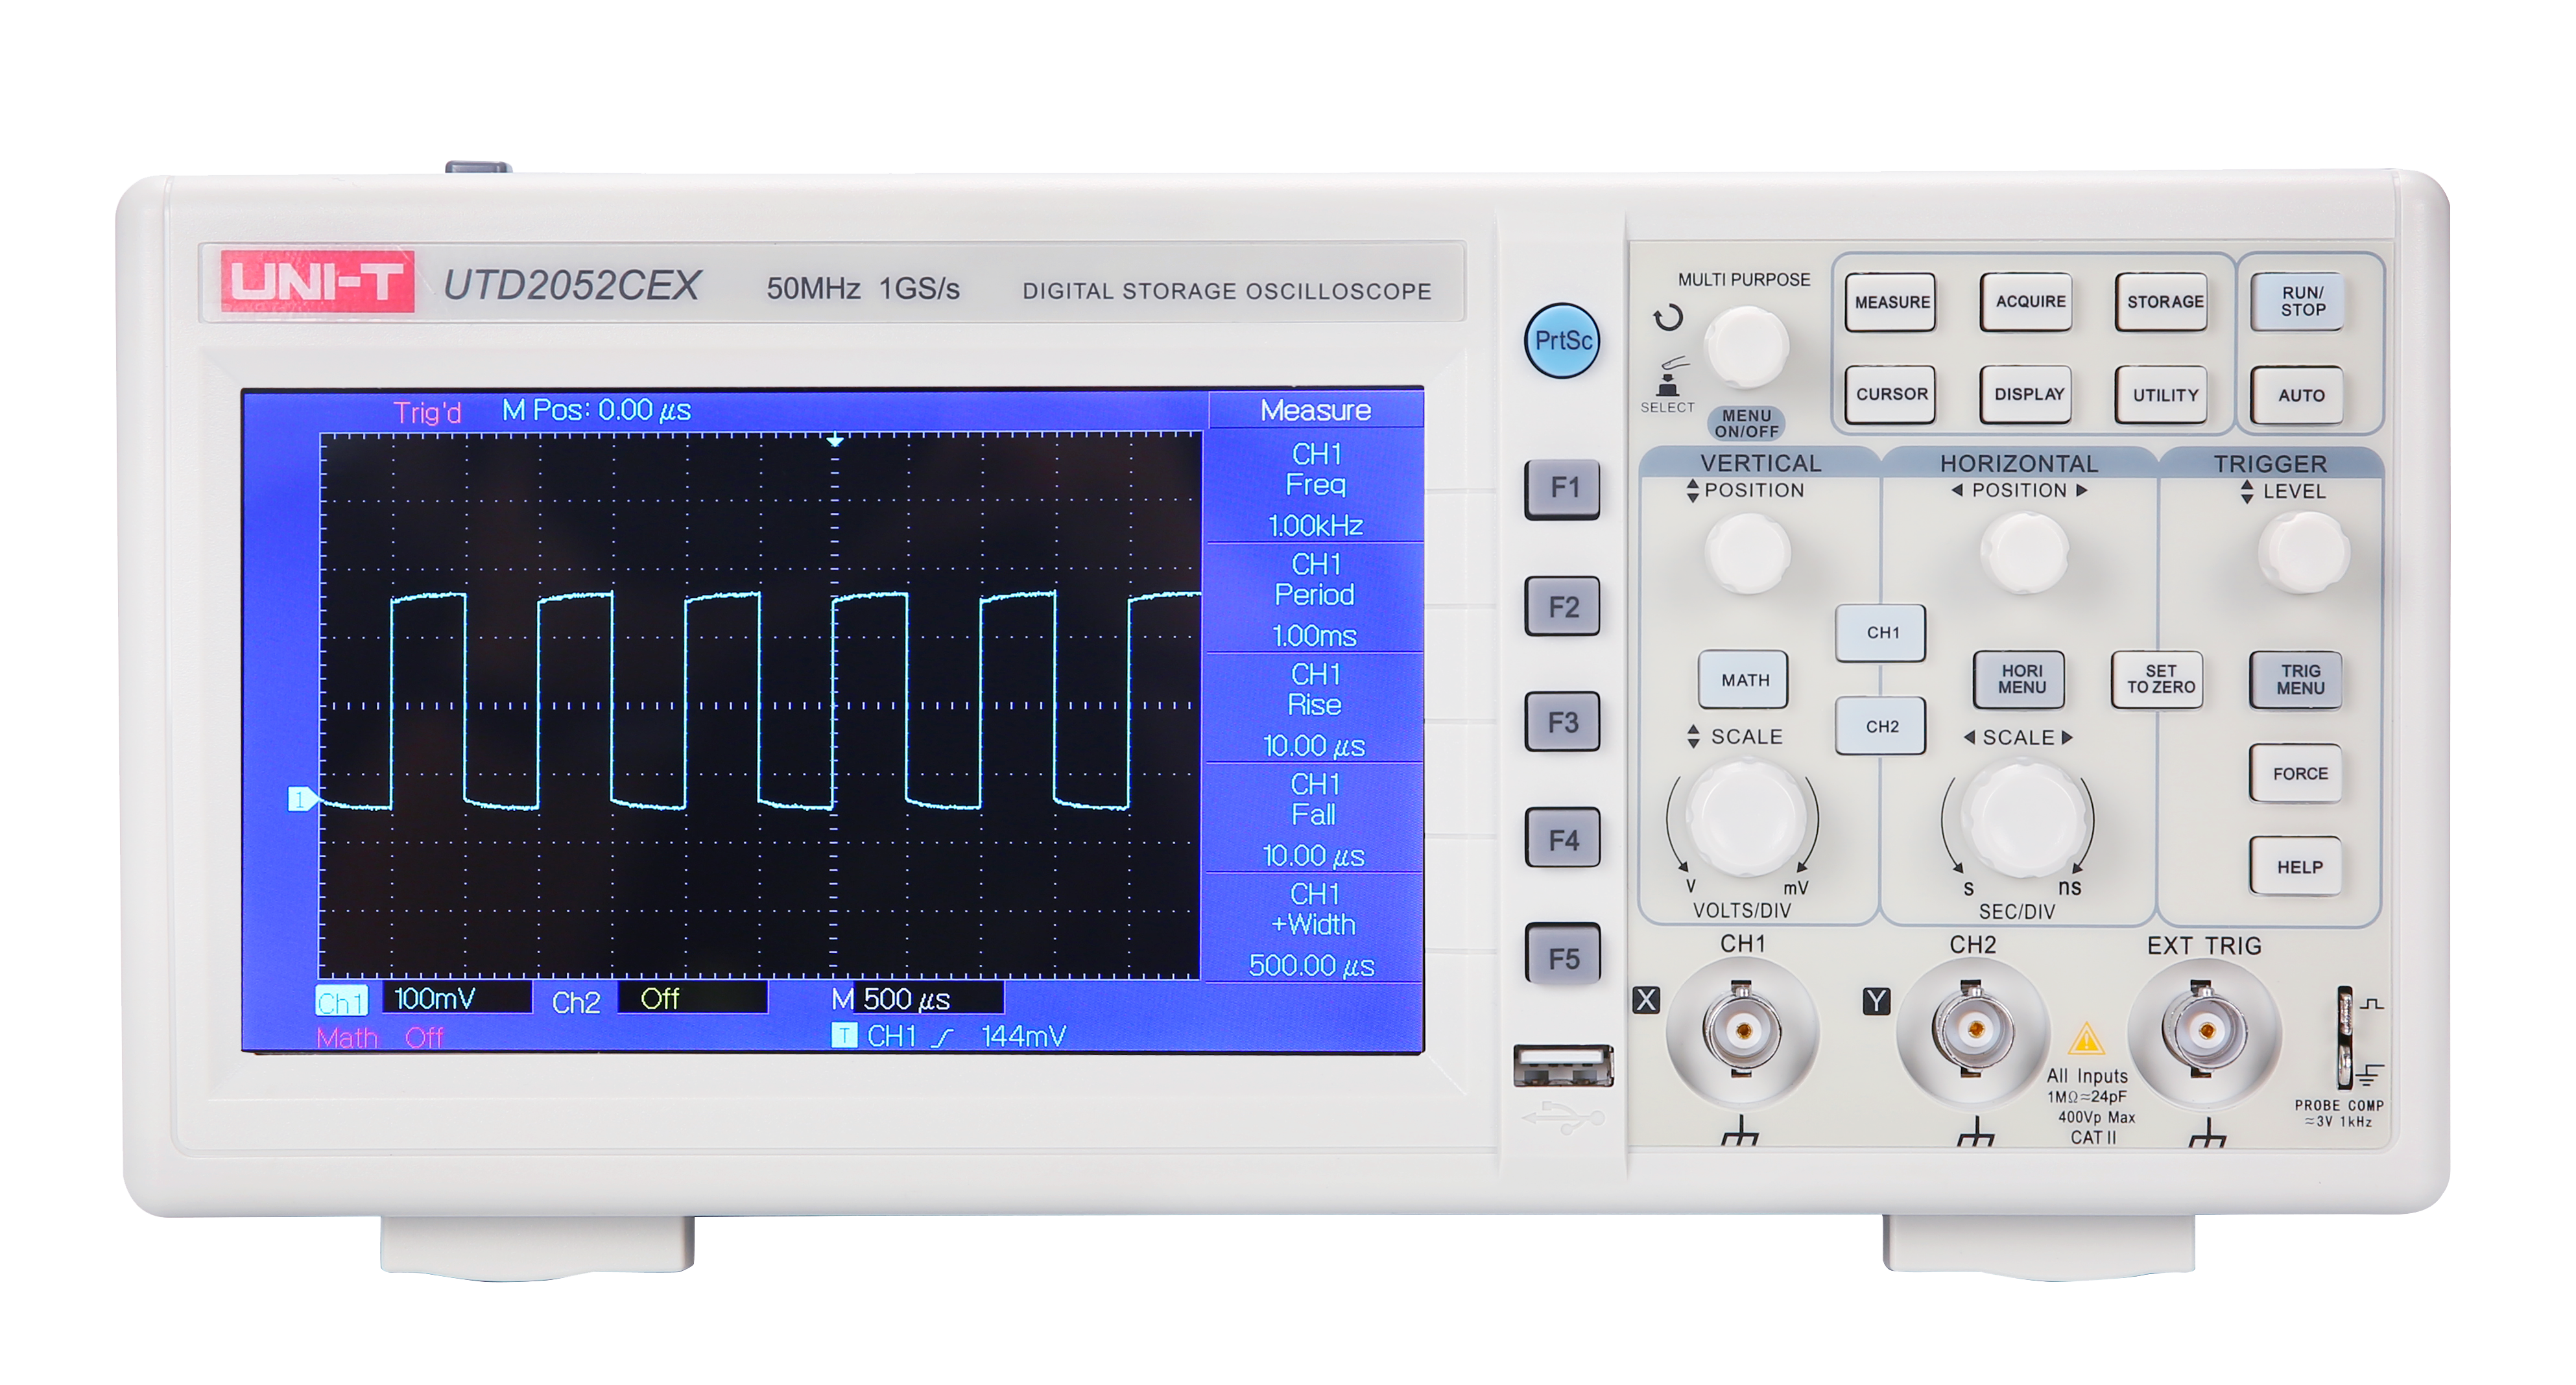The height and width of the screenshot is (1385, 2576).
Task: Tap the SET TO ZERO button
Action: pos(2158,680)
